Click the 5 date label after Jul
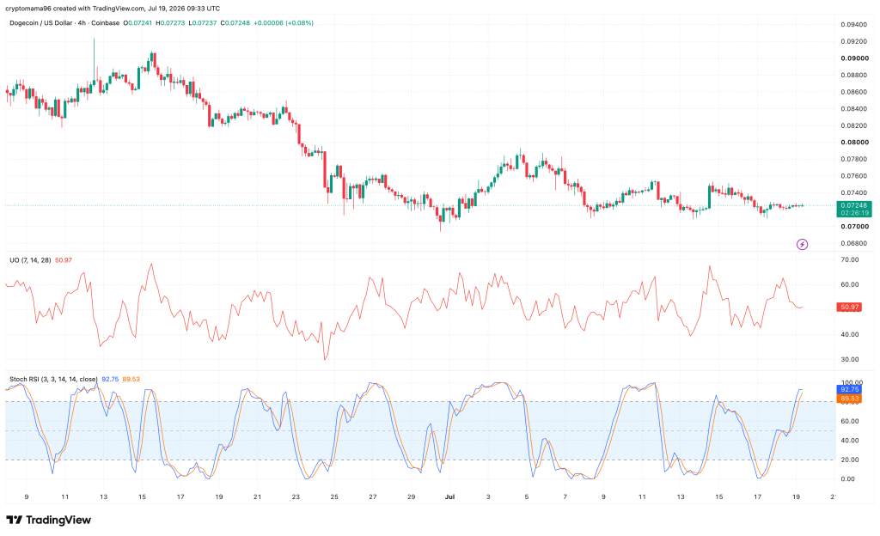880x536 pixels. tap(527, 496)
